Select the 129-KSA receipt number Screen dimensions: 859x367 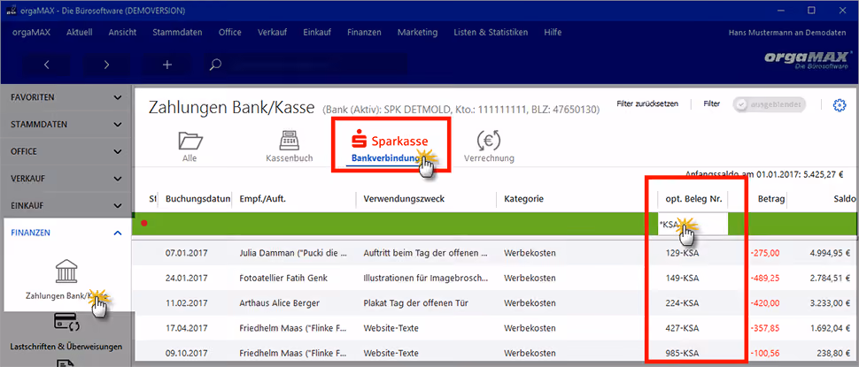pos(683,253)
